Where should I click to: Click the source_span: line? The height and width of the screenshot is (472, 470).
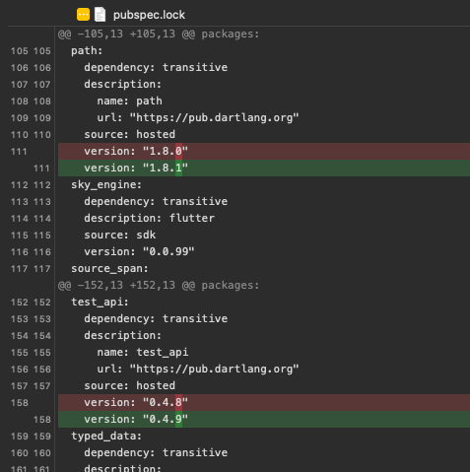(109, 269)
